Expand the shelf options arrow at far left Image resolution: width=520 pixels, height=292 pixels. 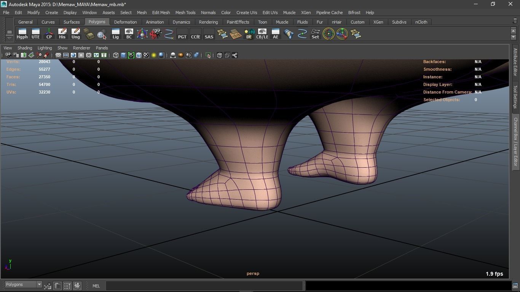point(9,38)
